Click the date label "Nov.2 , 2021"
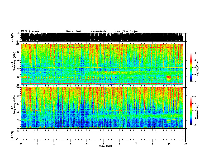This screenshot has width=209, height=161. [74, 32]
